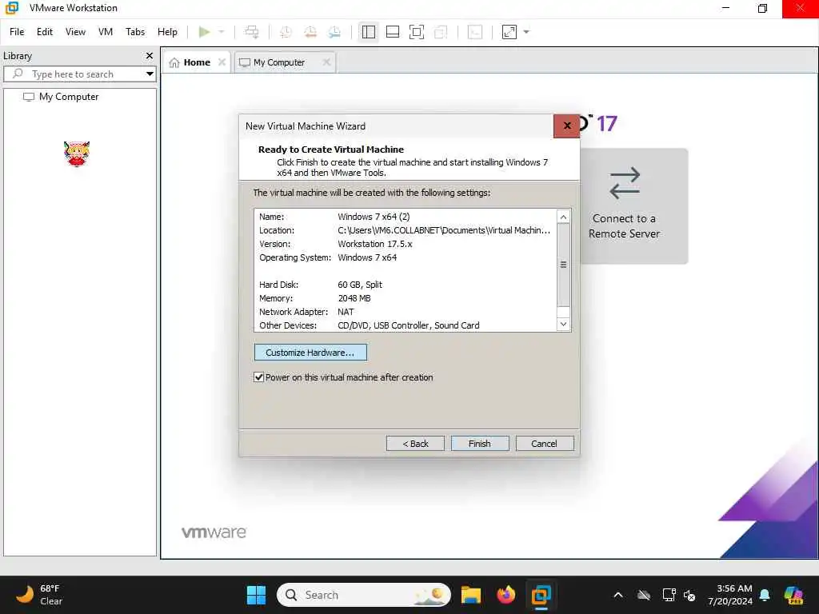Open Firefox from taskbar
This screenshot has height=614, width=819.
coord(505,595)
